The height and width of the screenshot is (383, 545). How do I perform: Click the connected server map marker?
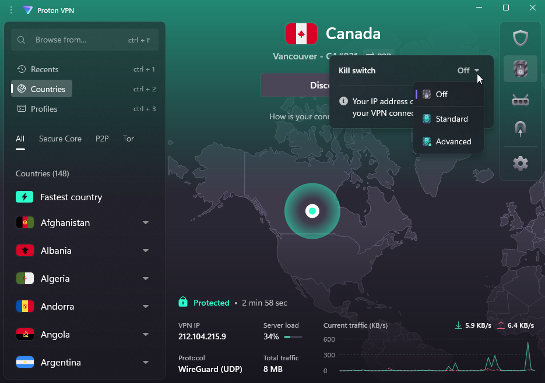pos(312,211)
